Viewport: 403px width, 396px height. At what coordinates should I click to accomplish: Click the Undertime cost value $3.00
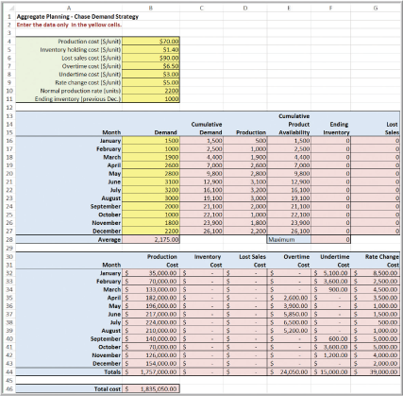tap(151, 75)
